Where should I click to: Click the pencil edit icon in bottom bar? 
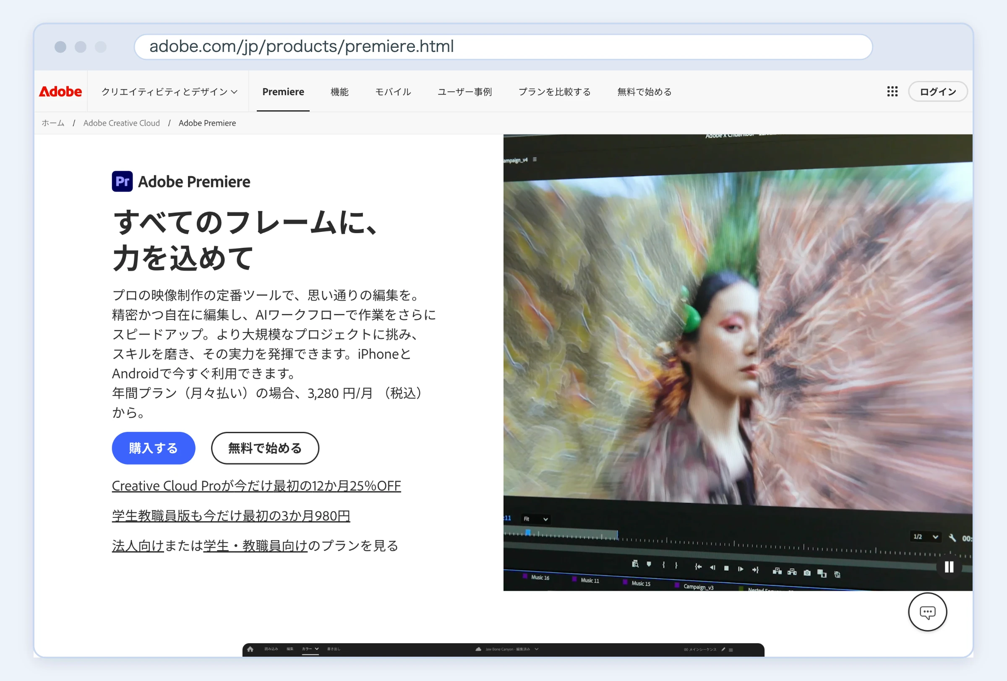(723, 650)
